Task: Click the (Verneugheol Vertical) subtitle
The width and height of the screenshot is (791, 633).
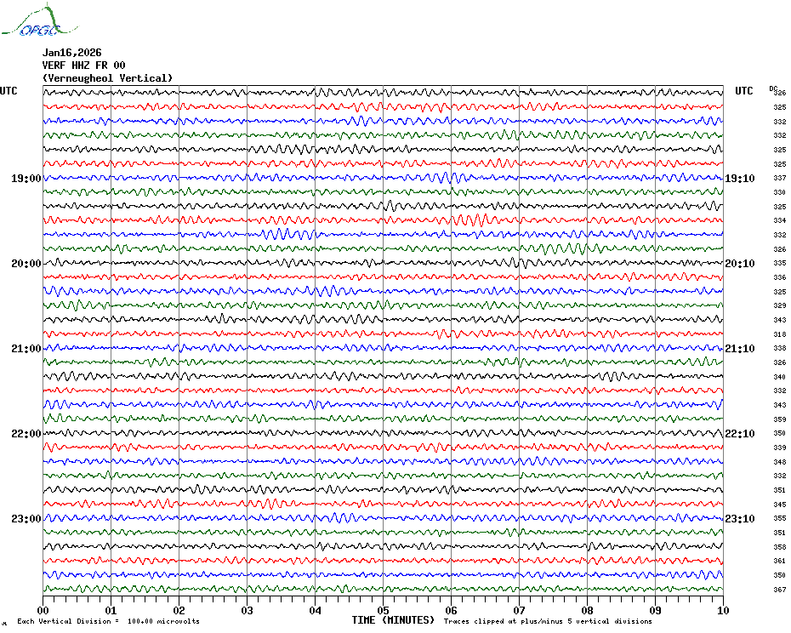Action: click(107, 78)
